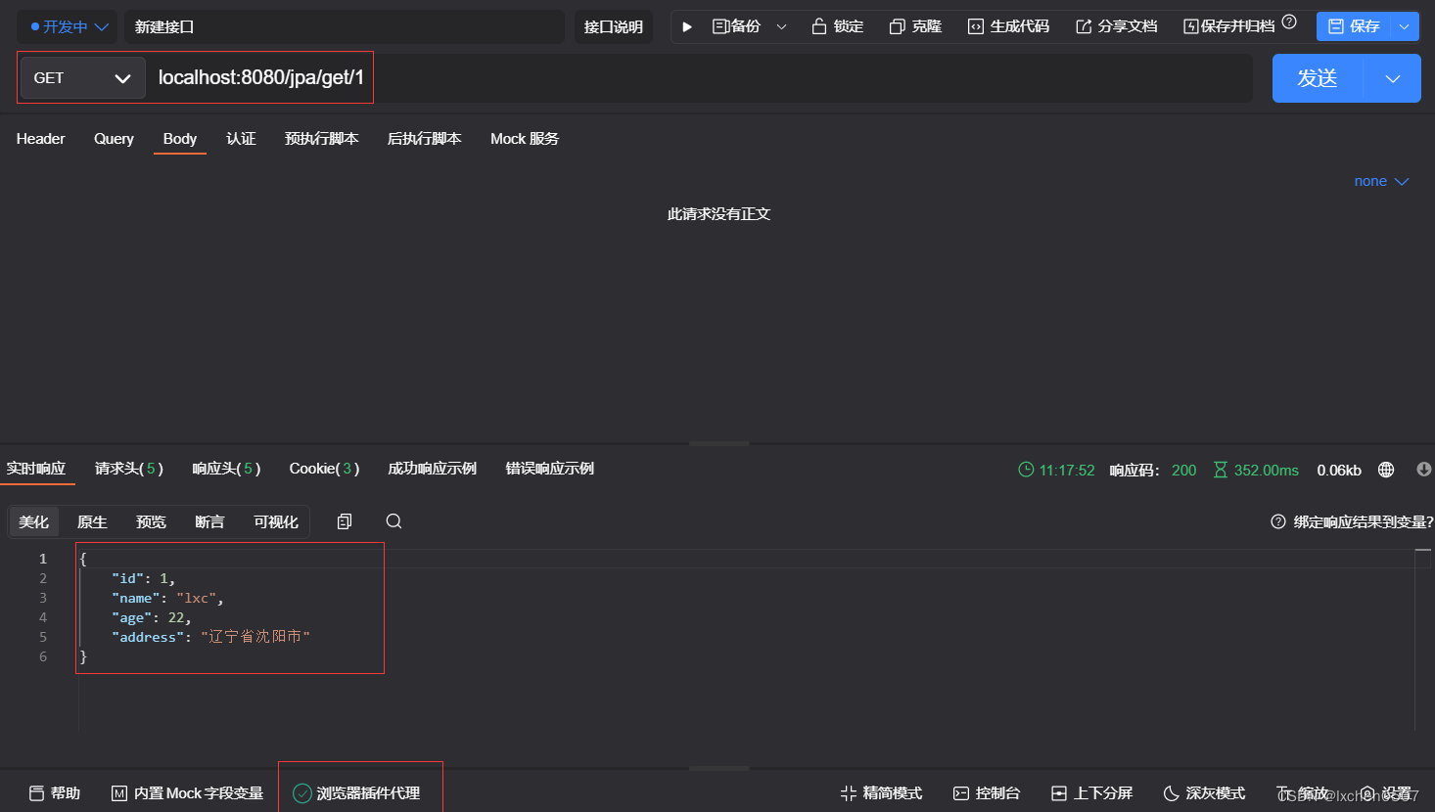Switch to the Header tab
1435x812 pixels.
tap(40, 139)
